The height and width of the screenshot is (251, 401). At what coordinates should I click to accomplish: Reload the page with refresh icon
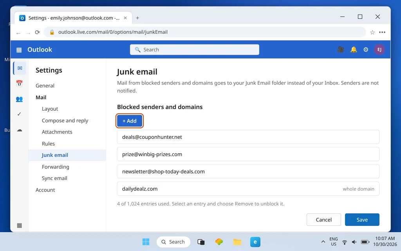pos(37,32)
